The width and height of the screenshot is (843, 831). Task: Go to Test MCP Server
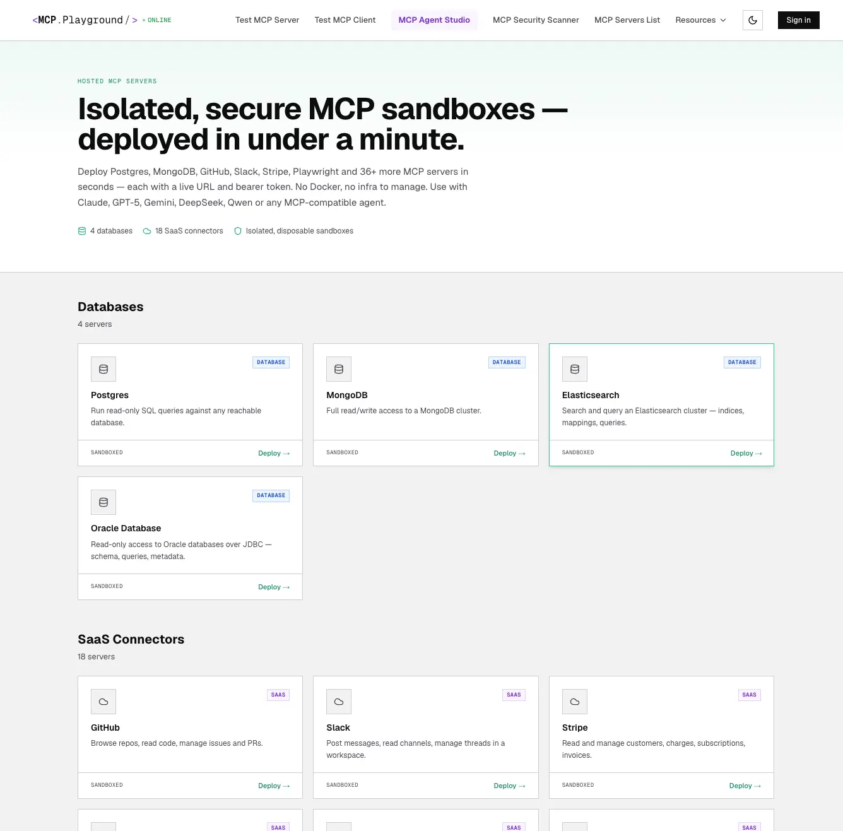click(267, 20)
